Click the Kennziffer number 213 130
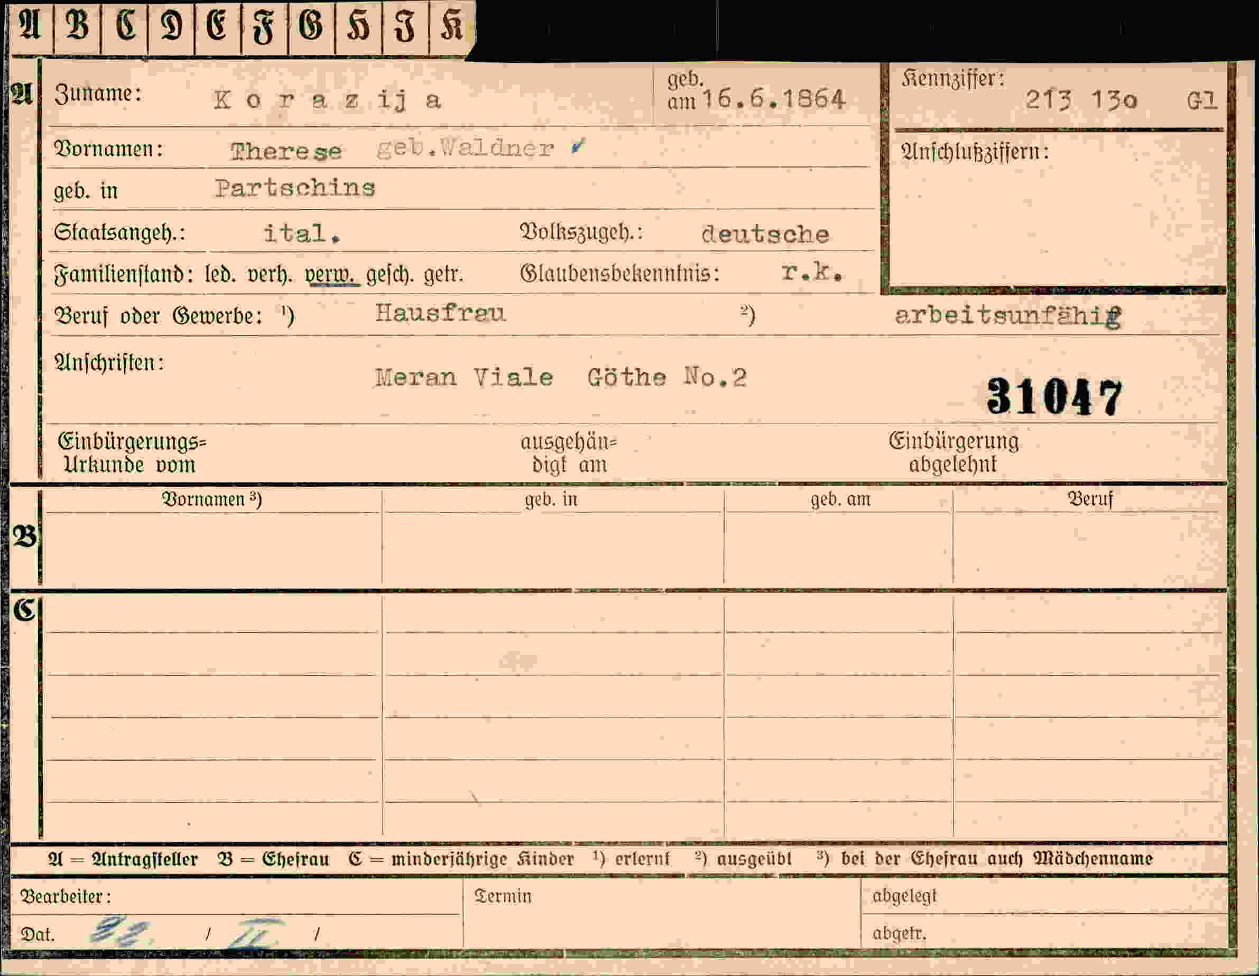1259x976 pixels. (1081, 100)
